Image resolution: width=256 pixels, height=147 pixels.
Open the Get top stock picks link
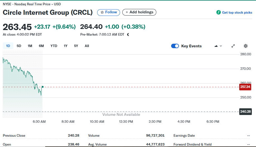click(237, 13)
